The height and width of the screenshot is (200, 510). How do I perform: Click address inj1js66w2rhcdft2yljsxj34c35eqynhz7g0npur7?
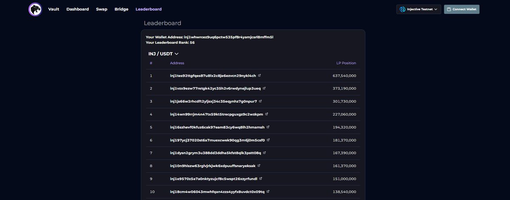[213, 101]
